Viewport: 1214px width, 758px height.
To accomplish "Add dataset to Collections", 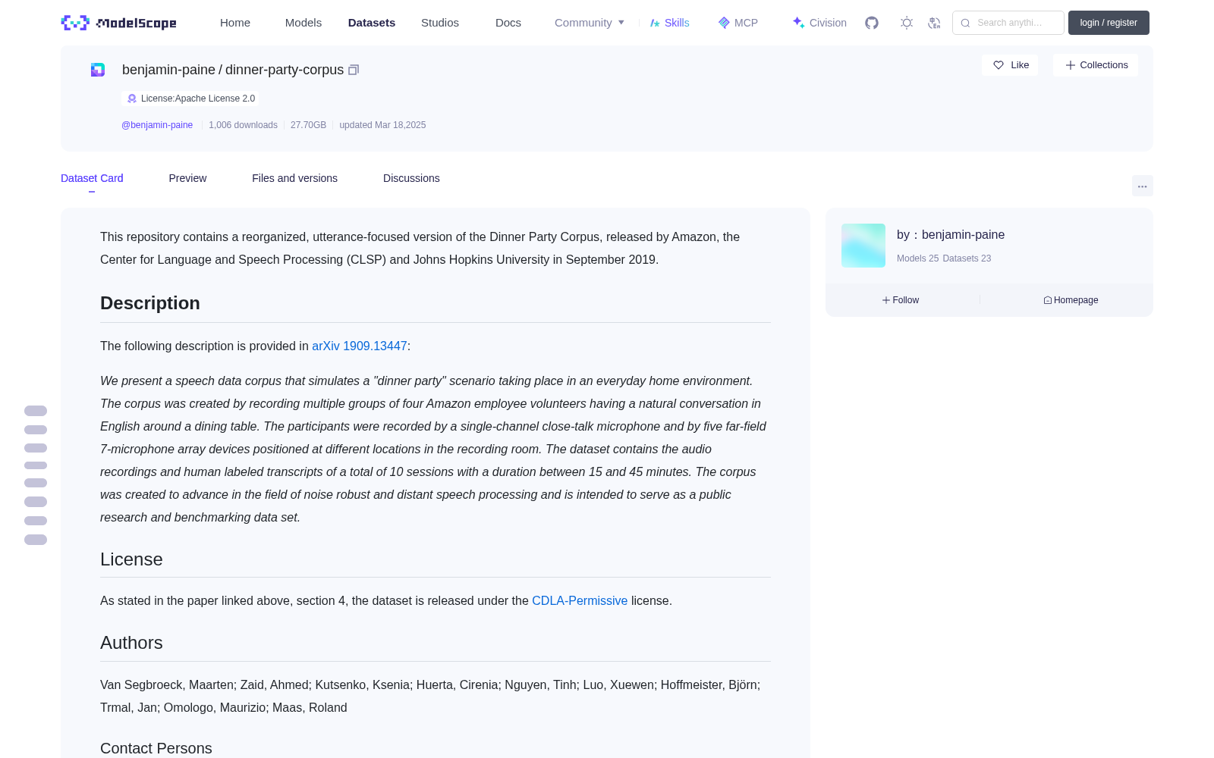I will tap(1096, 65).
